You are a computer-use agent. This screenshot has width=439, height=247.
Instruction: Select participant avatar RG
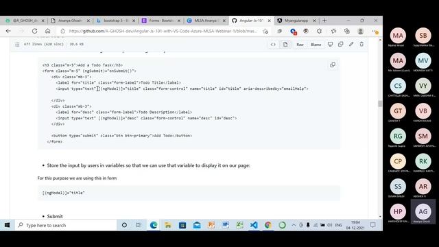[x=398, y=136]
